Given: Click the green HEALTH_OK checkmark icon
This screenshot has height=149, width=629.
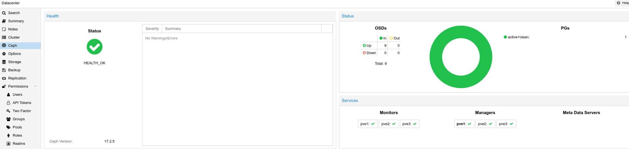Looking at the screenshot, I should pyautogui.click(x=94, y=47).
